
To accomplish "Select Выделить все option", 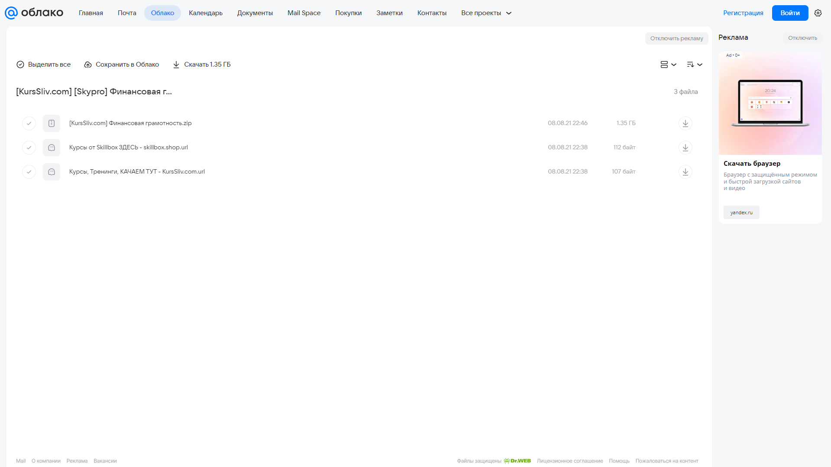I will (44, 64).
